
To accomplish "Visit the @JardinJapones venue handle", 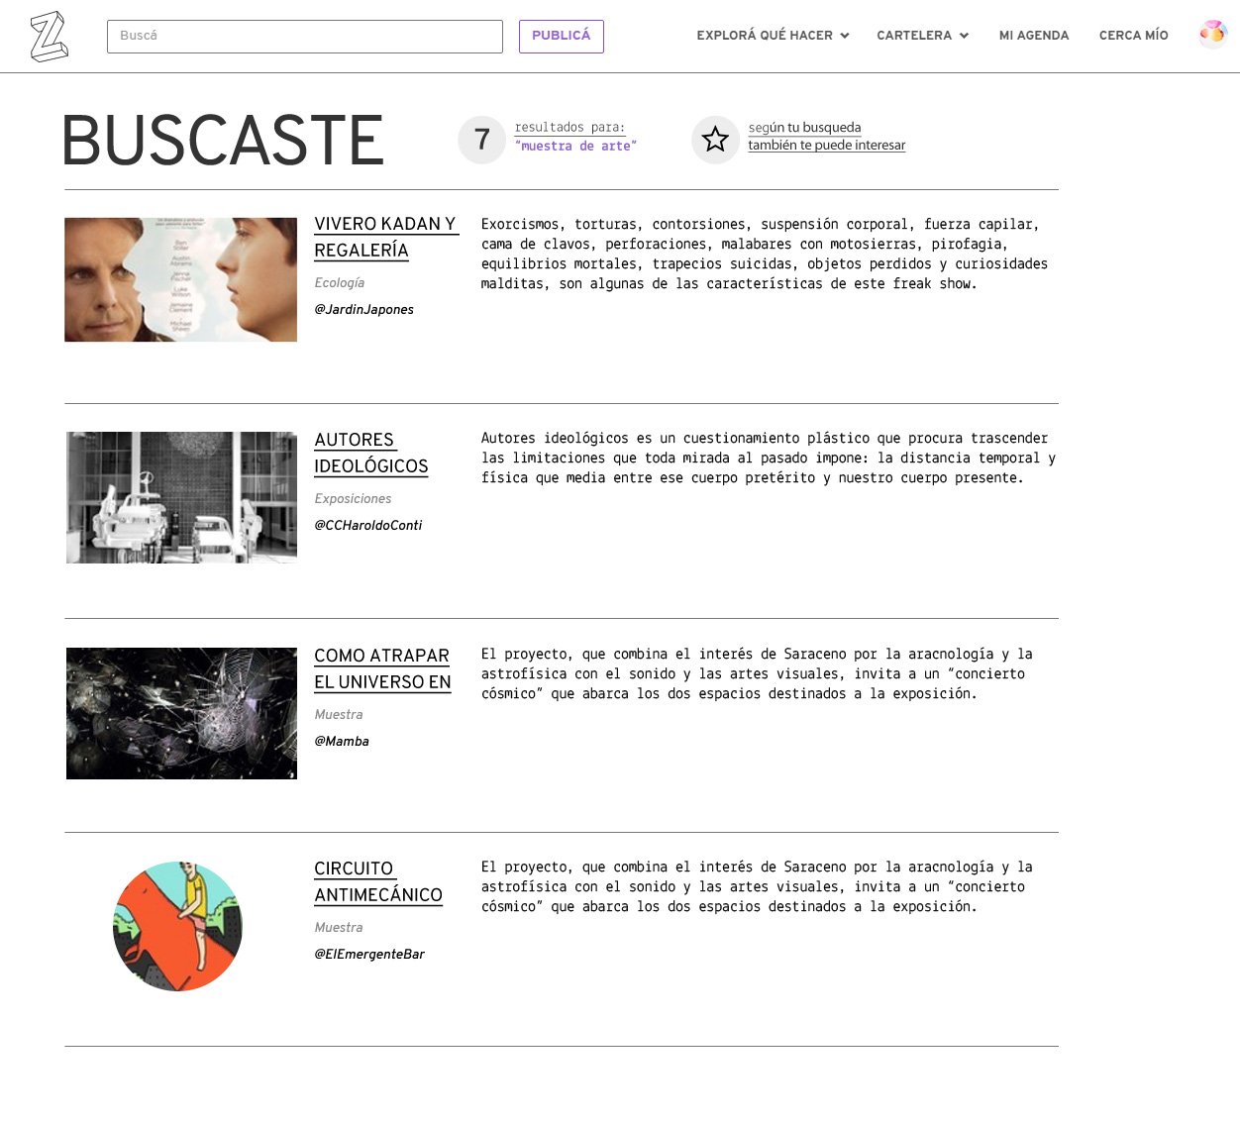I will coord(363,310).
